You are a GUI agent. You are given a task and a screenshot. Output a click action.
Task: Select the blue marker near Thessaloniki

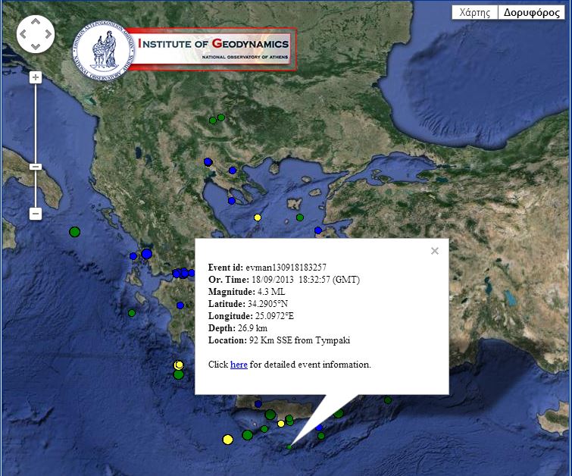[208, 161]
